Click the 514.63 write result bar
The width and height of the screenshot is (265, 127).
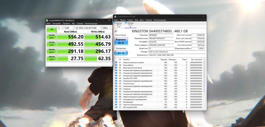point(98,37)
